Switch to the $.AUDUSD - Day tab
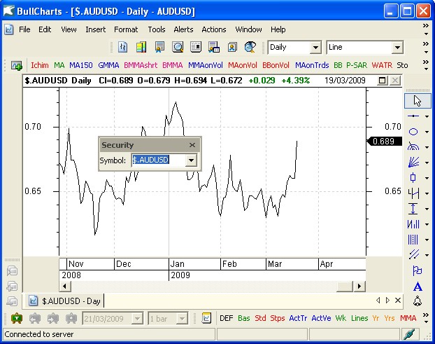 66,301
